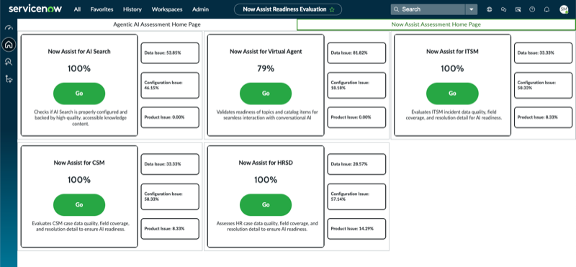Open the History menu
Viewport: 576px width, 267px height.
pyautogui.click(x=132, y=9)
